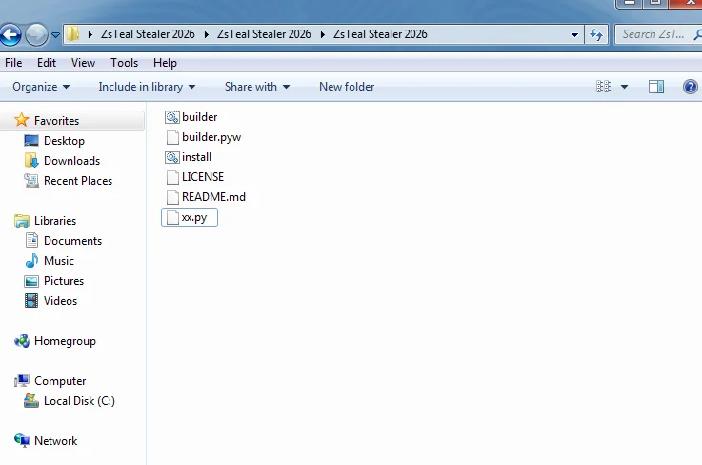Viewport: 702px width, 465px height.
Task: Select the Downloads folder icon in Favorites
Action: (30, 161)
